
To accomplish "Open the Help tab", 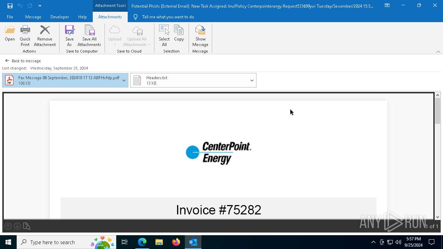I will pyautogui.click(x=82, y=17).
